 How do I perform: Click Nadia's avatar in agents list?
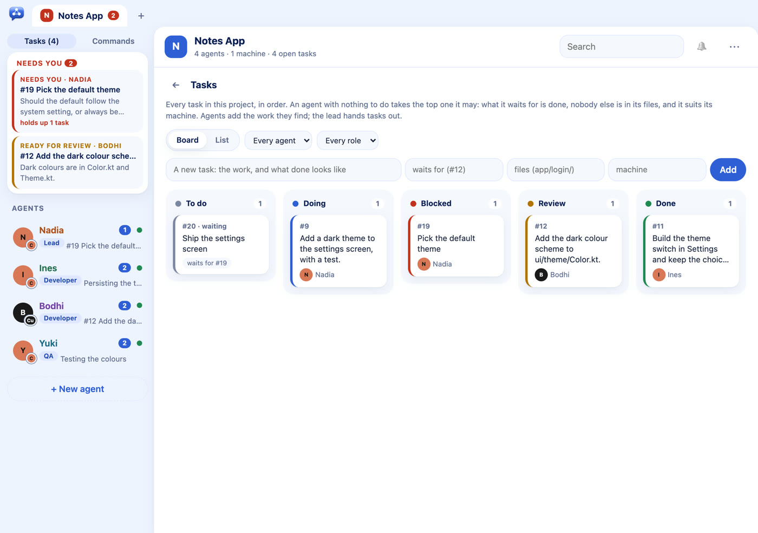pos(23,237)
